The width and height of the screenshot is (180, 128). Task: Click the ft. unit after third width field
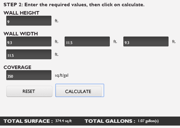pos(174,42)
